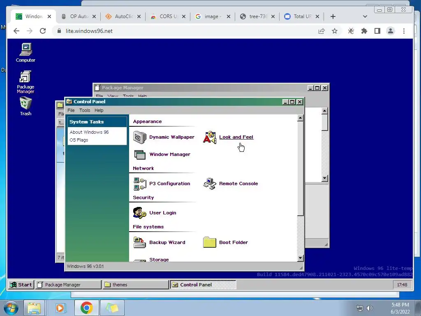Switch to the OP Auto tab
The width and height of the screenshot is (421, 316).
79,16
